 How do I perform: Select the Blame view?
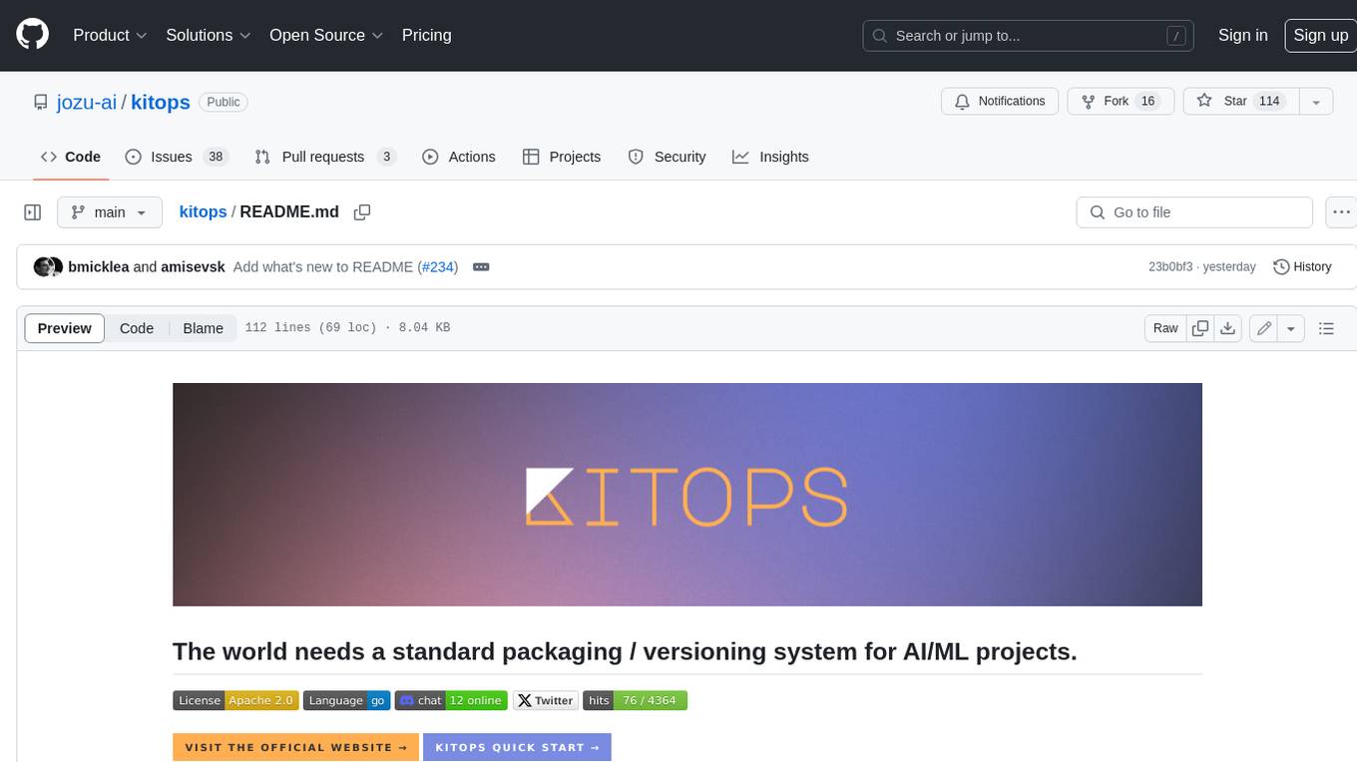(x=203, y=328)
